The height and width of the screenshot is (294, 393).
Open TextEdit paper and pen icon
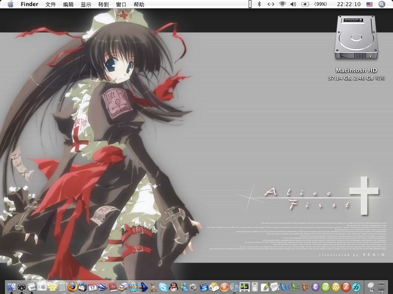point(275,287)
